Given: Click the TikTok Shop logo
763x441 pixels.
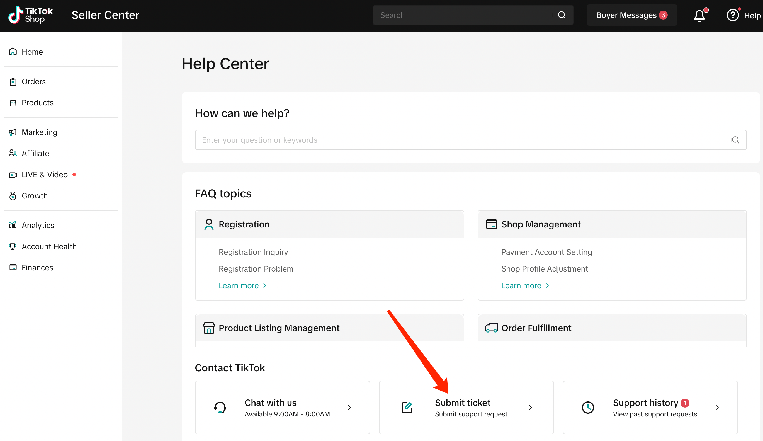Looking at the screenshot, I should coord(30,15).
